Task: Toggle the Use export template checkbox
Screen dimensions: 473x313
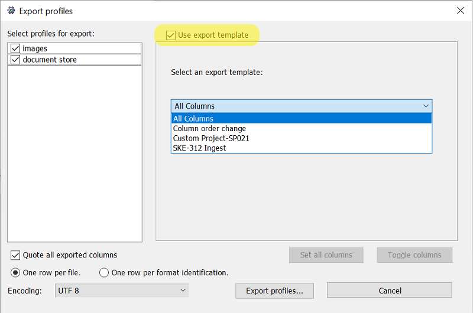Action: click(x=171, y=35)
